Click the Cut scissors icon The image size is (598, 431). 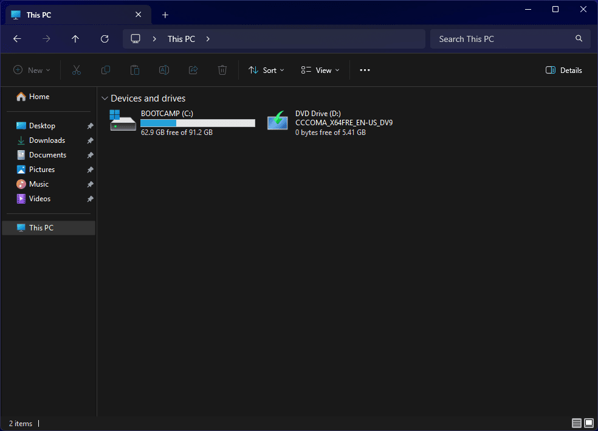pos(77,71)
